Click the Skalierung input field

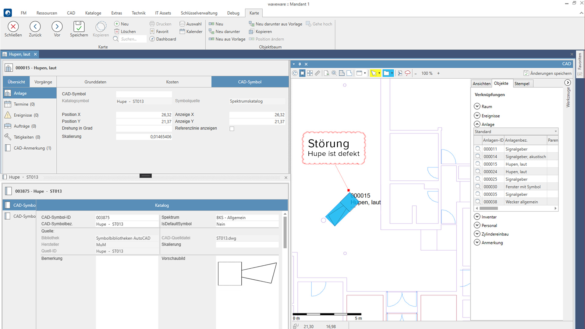(144, 137)
